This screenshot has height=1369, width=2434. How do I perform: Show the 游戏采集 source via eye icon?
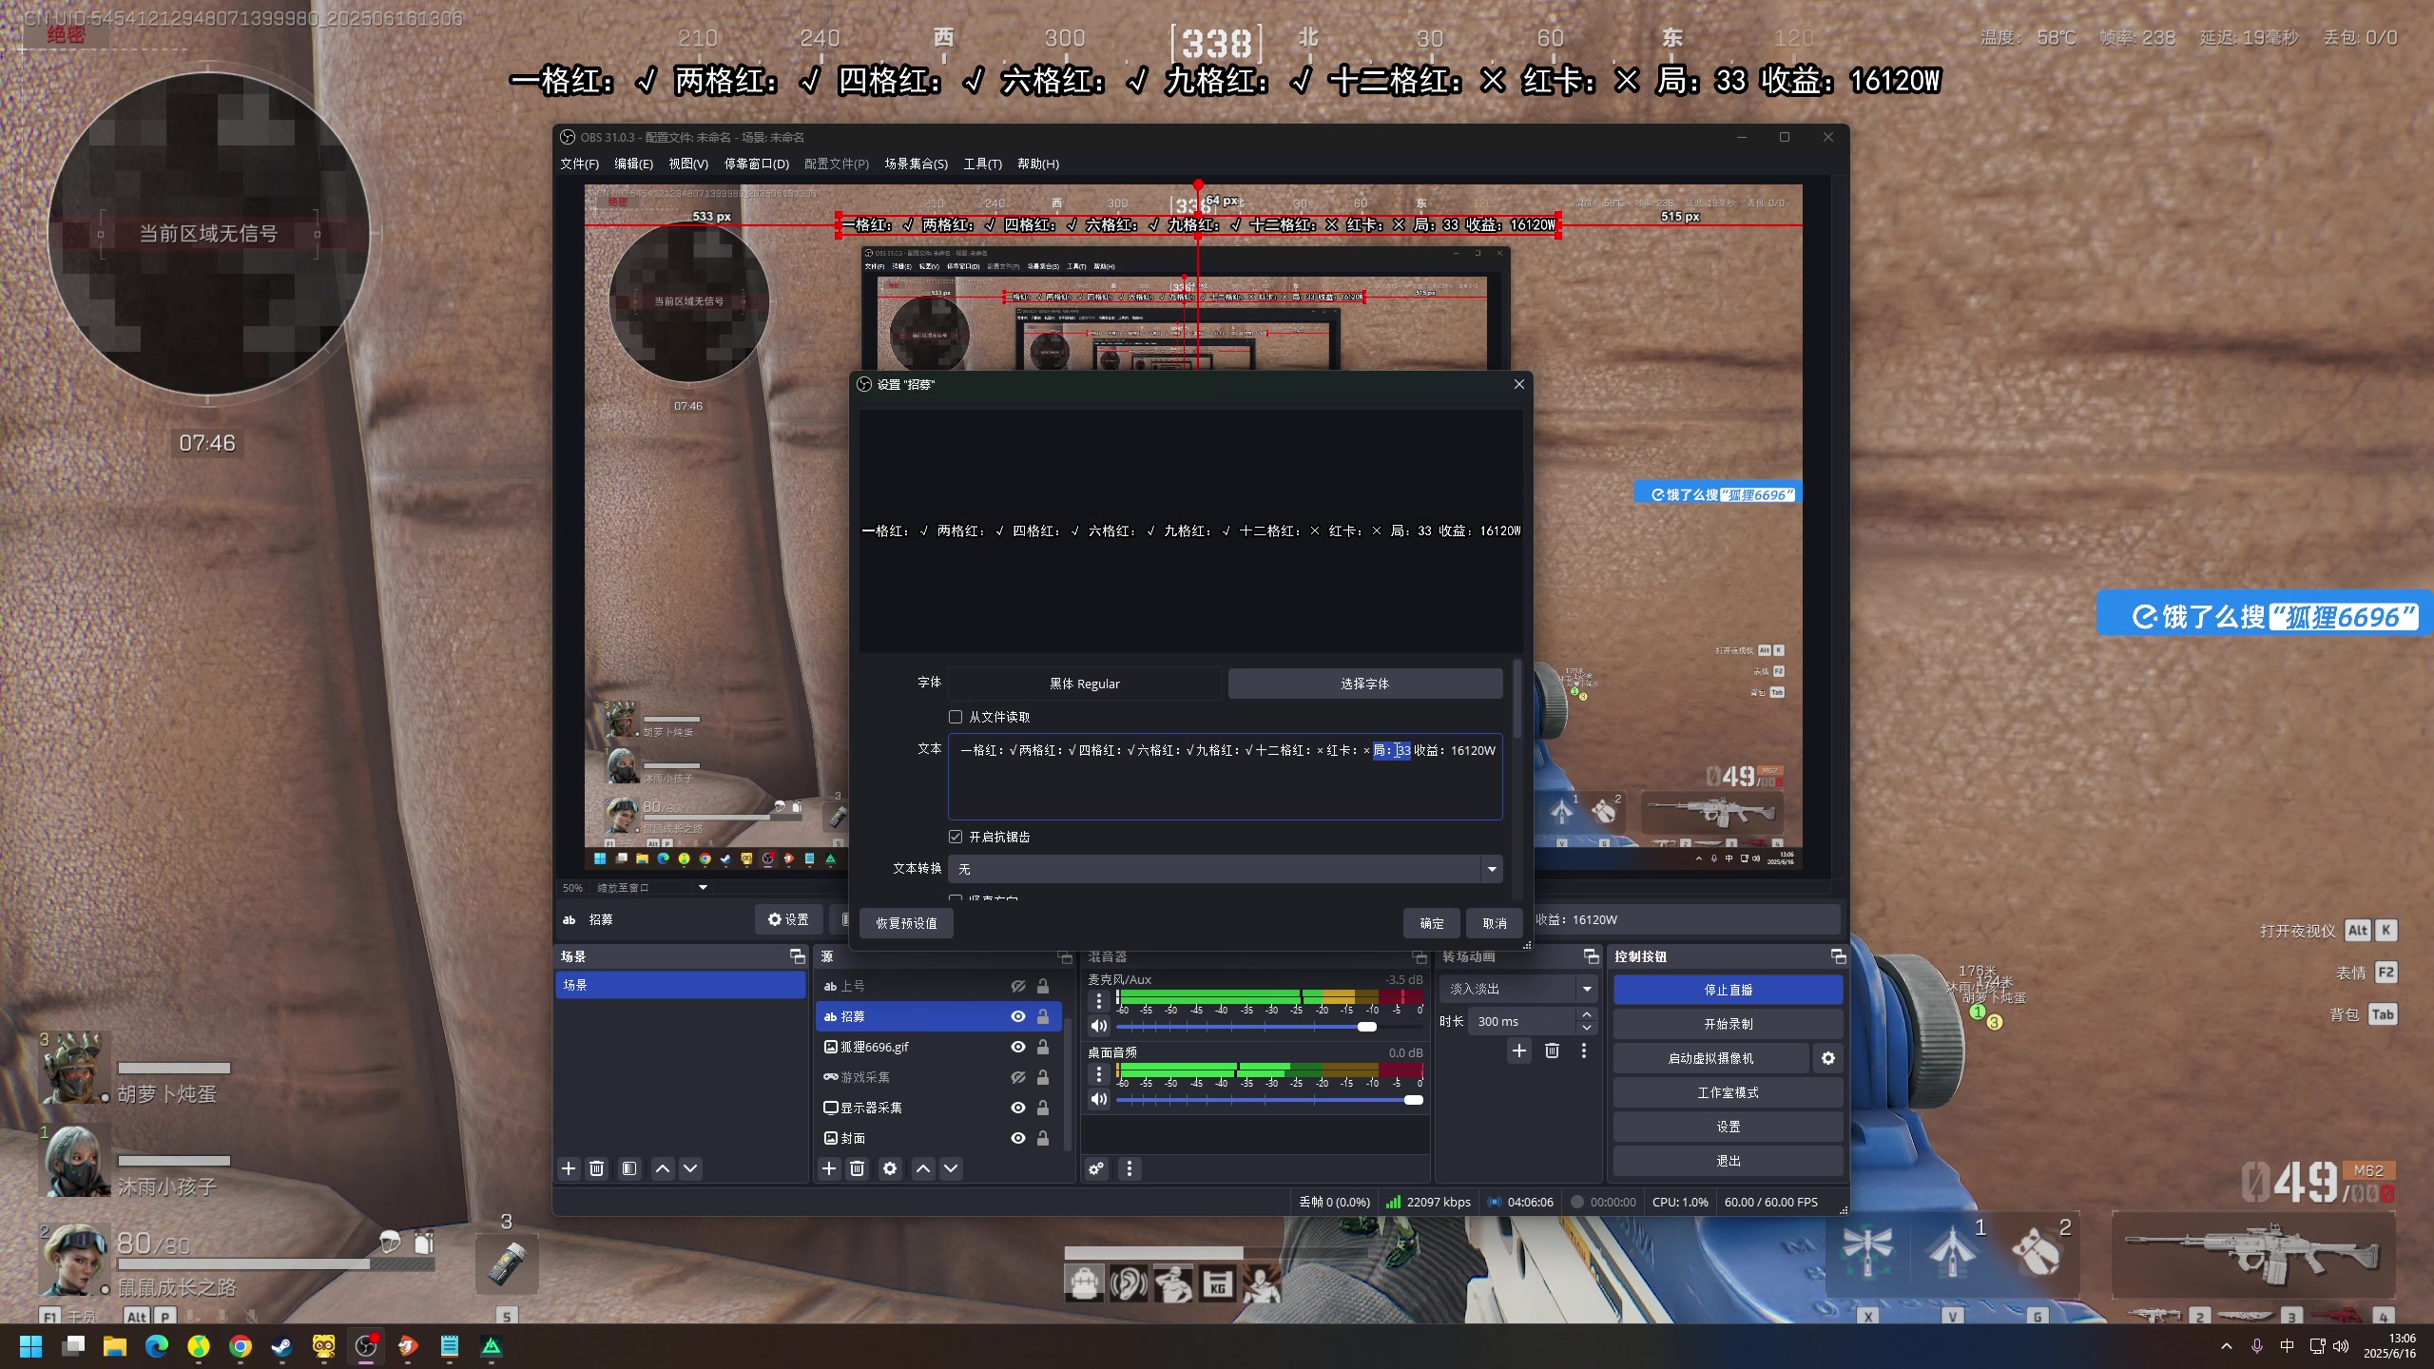coord(1017,1077)
